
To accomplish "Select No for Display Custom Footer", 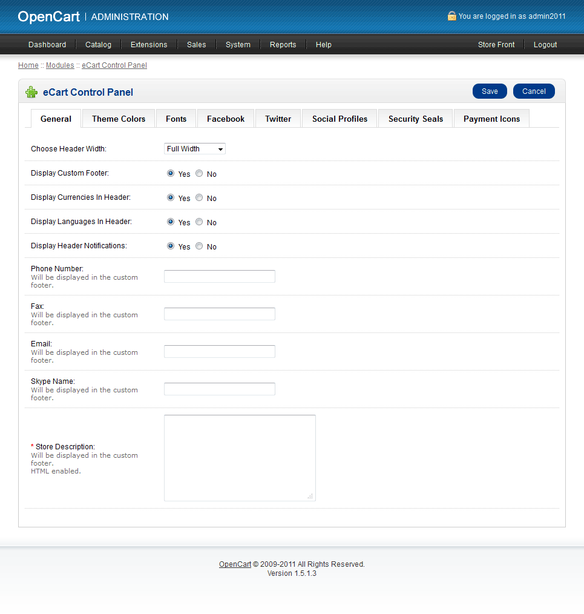I will [x=199, y=173].
